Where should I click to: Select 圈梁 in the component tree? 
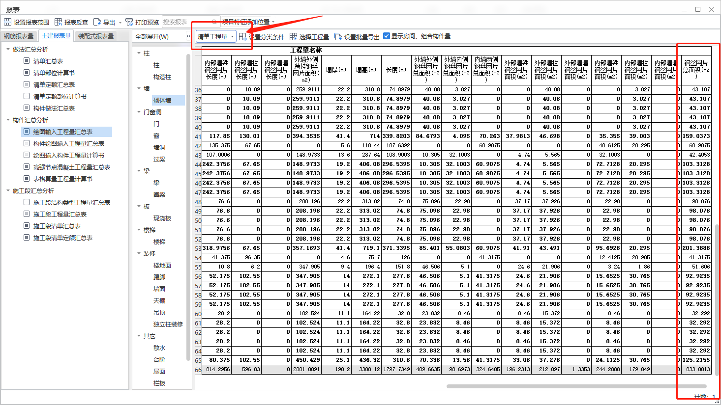pyautogui.click(x=159, y=194)
